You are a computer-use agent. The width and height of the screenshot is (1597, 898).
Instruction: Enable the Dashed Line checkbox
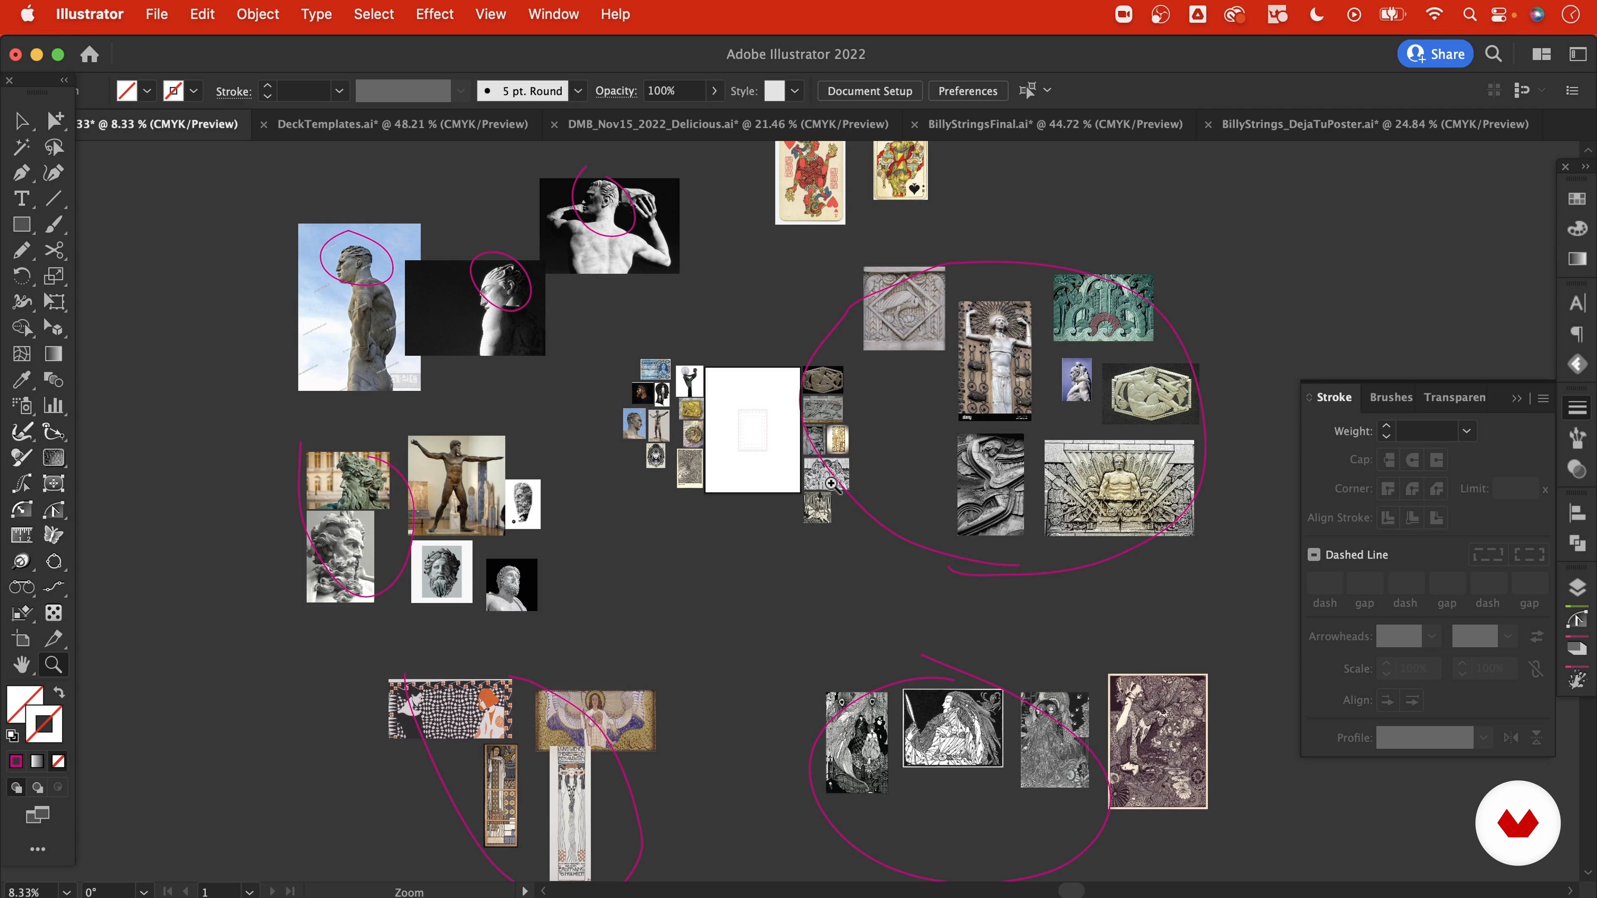(1314, 555)
